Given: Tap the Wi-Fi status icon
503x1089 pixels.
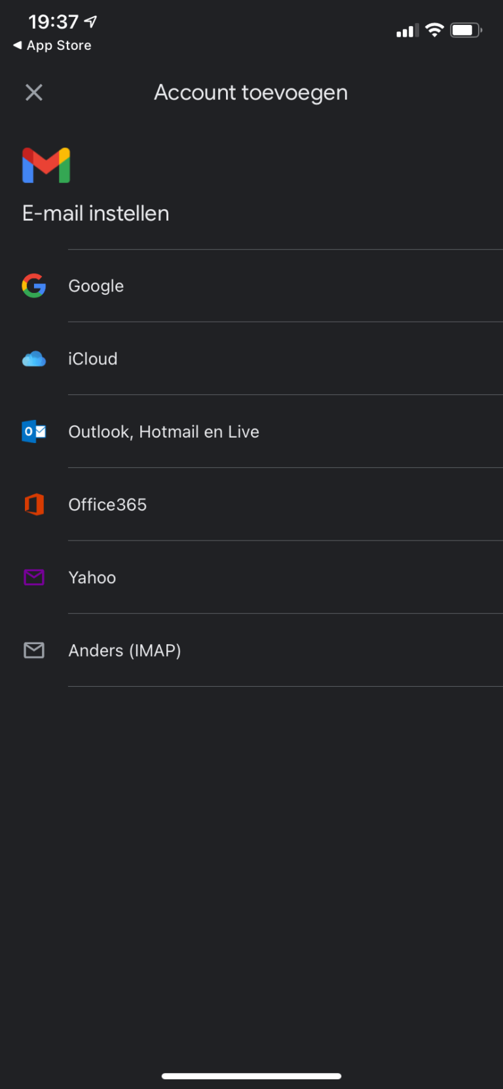Looking at the screenshot, I should click(x=434, y=30).
